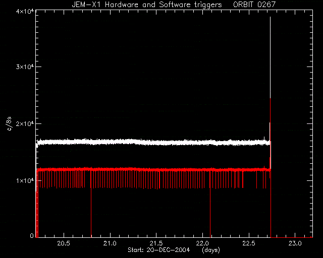Click the (days) x-axis unit label

point(211,250)
